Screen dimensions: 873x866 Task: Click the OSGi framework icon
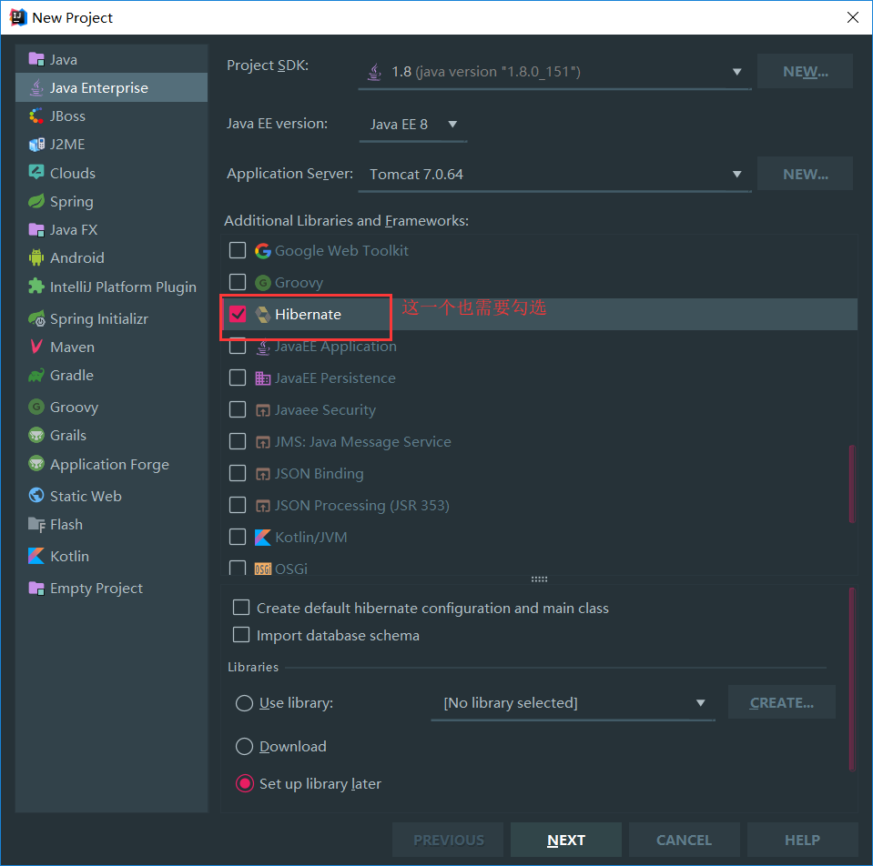pos(263,569)
